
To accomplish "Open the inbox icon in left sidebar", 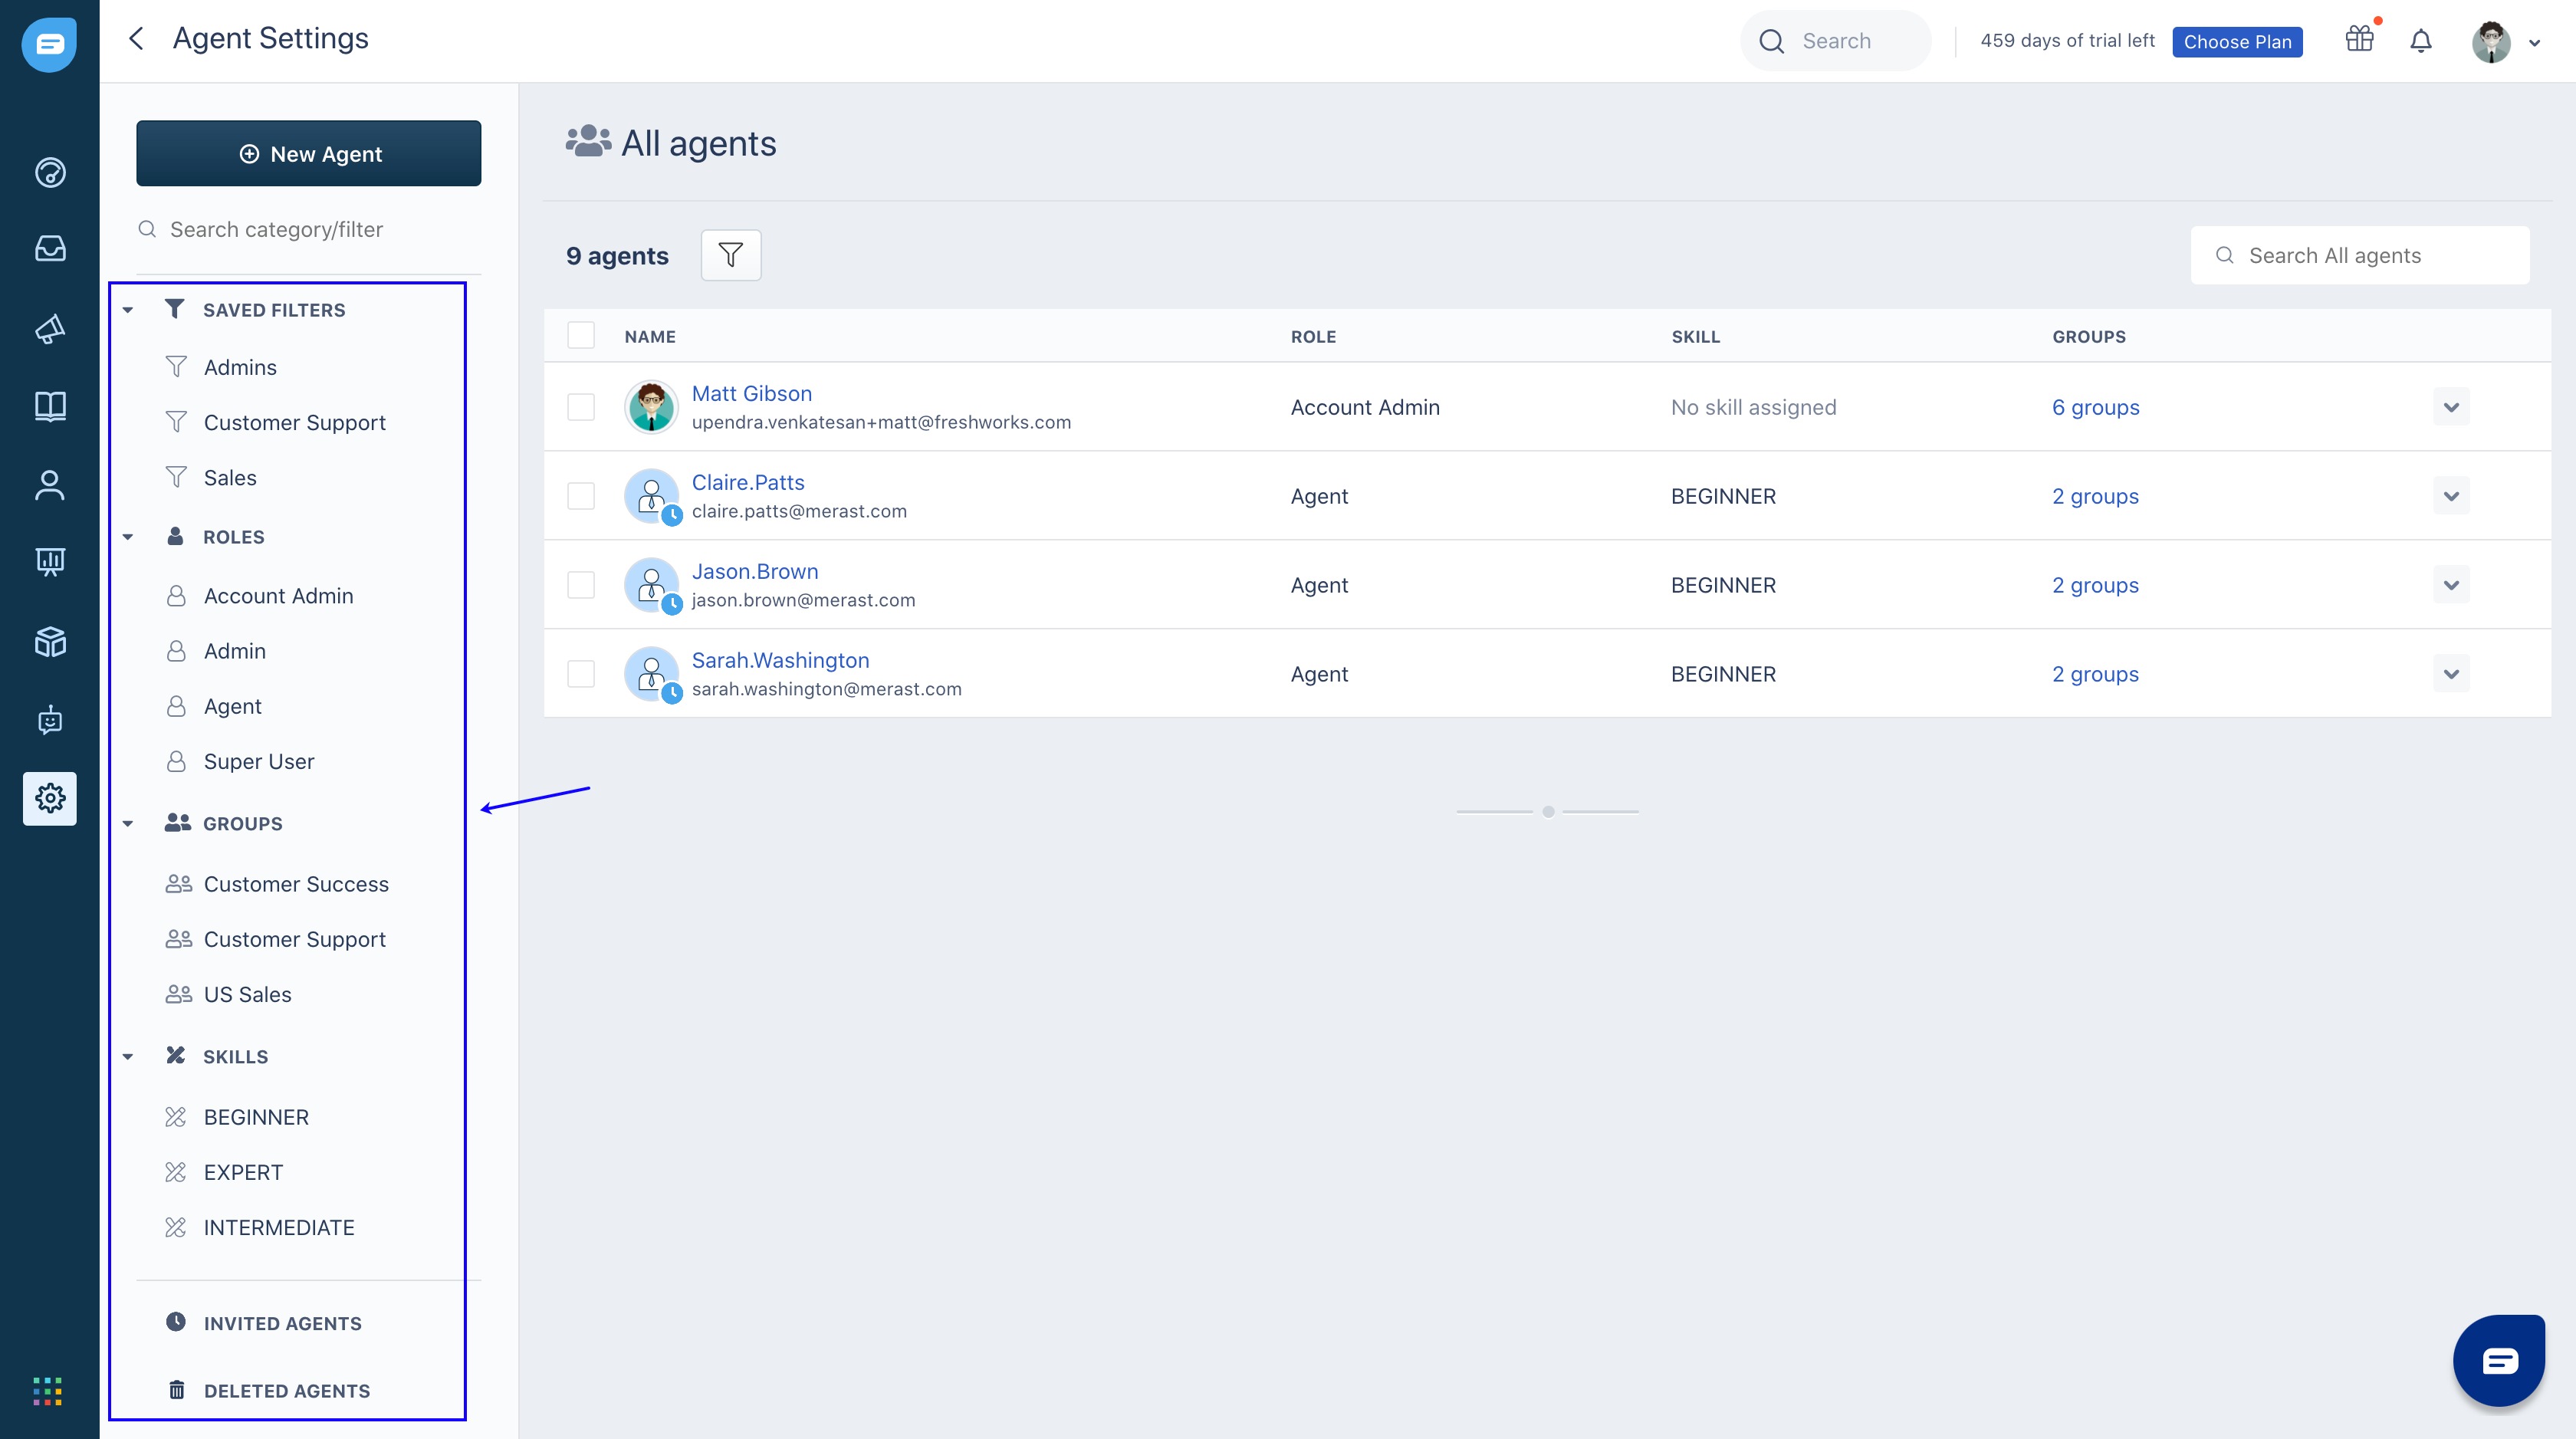I will 50,248.
